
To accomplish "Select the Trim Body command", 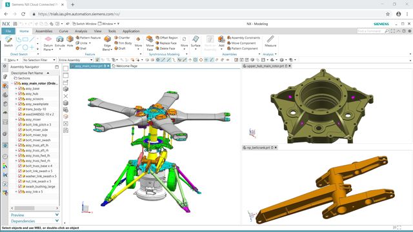I will [x=123, y=43].
